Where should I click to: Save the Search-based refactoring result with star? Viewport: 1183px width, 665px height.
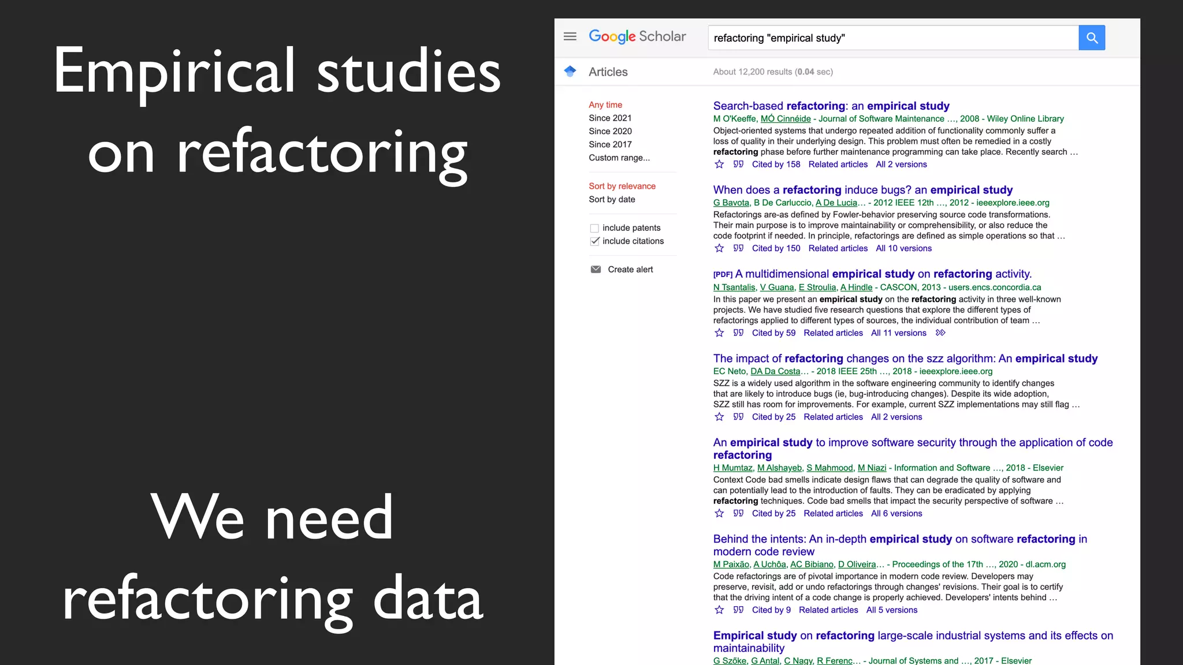click(x=719, y=165)
